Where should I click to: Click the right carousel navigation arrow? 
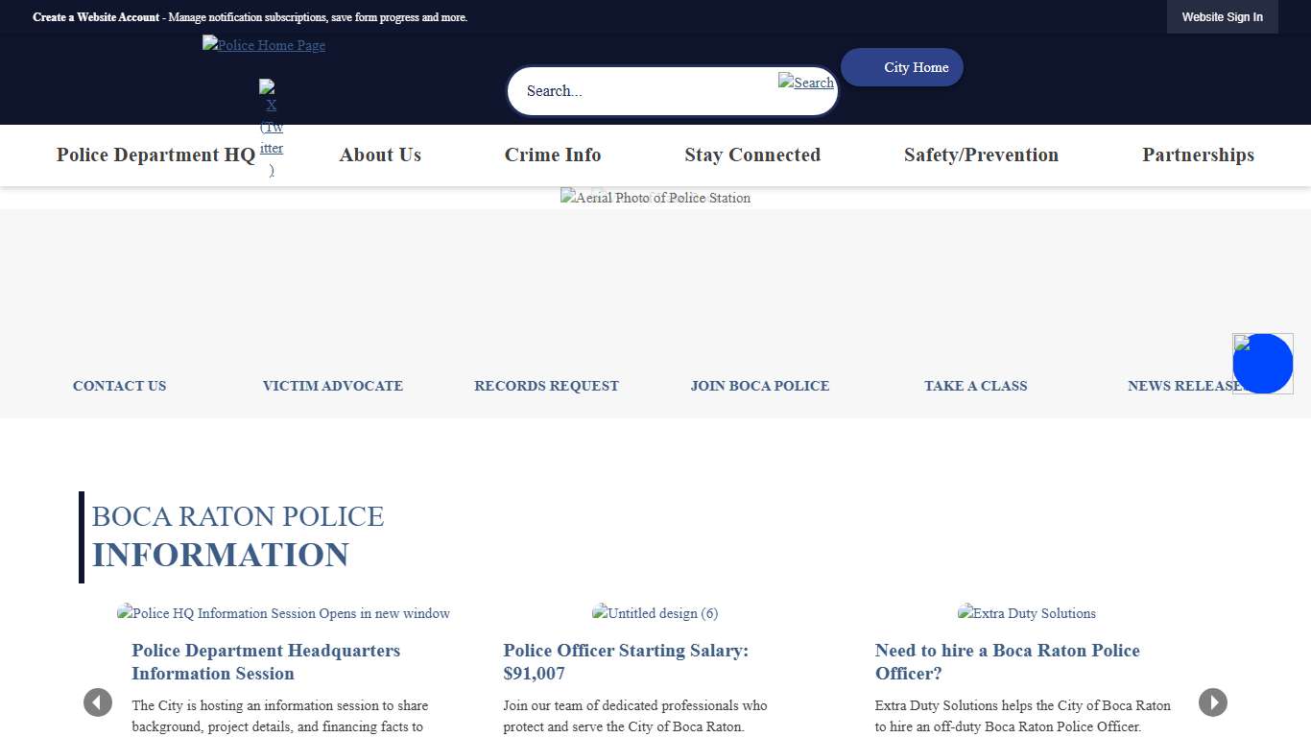pos(1213,702)
